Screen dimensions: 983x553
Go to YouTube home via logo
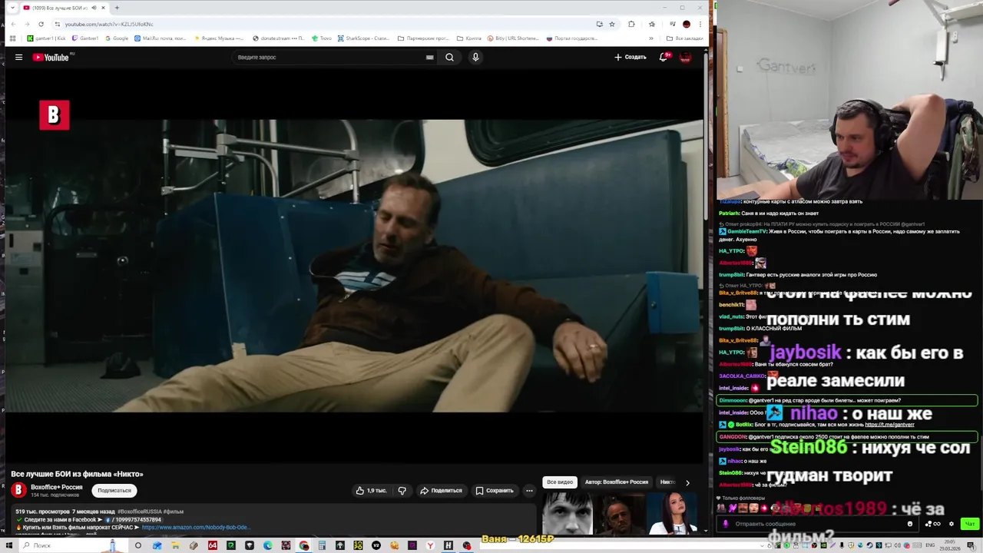(x=51, y=57)
